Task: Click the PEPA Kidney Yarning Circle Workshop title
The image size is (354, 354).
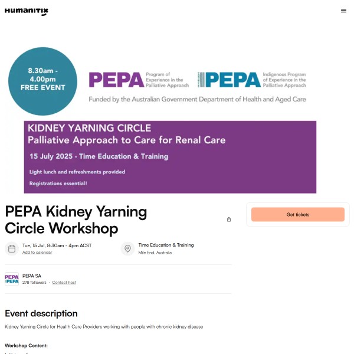Action: pyautogui.click(x=76, y=219)
